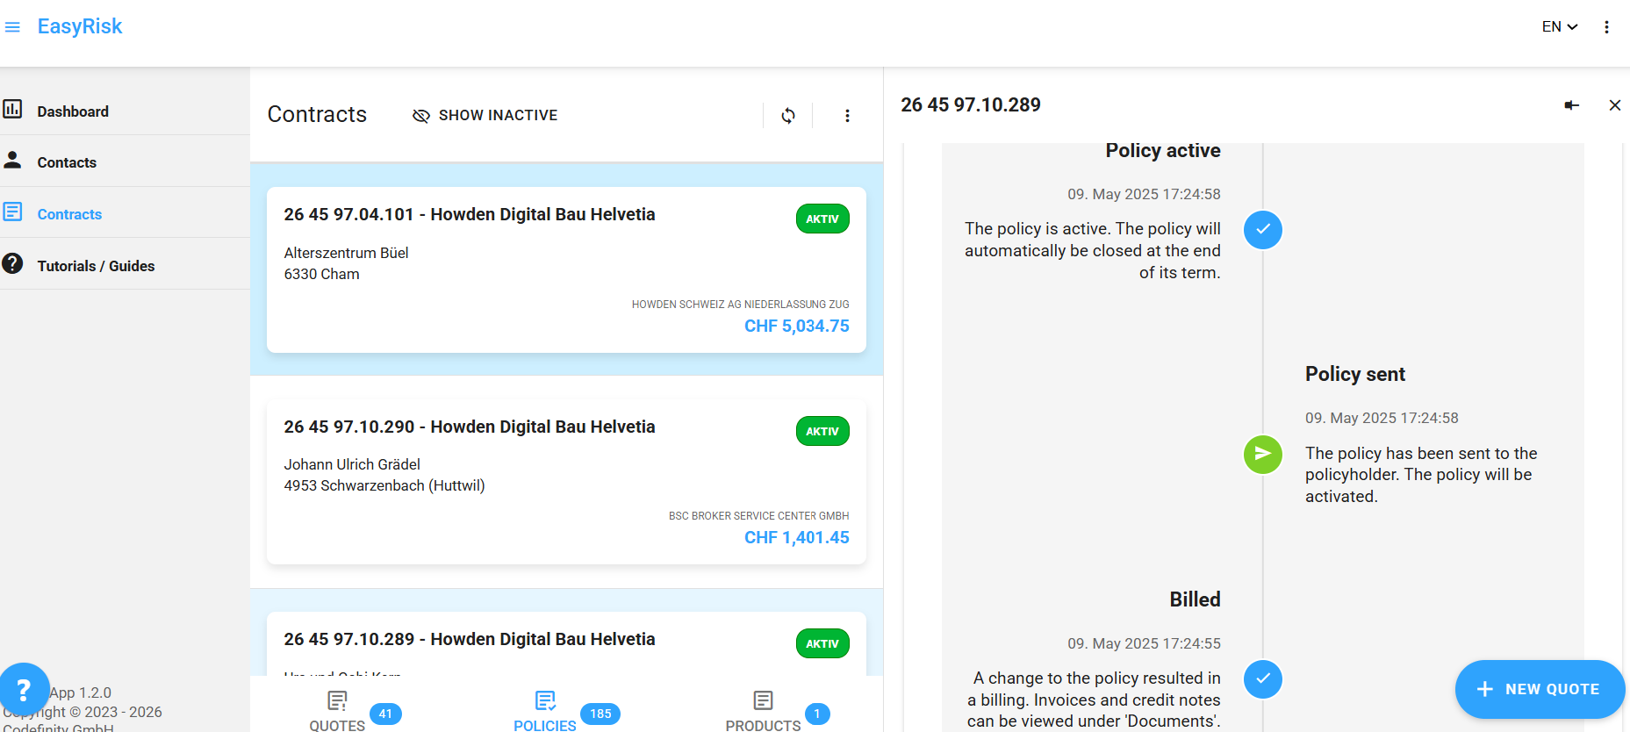Screen dimensions: 1630x732
Task: Close the 26 45 97.10.289 detail panel
Action: coord(1614,105)
